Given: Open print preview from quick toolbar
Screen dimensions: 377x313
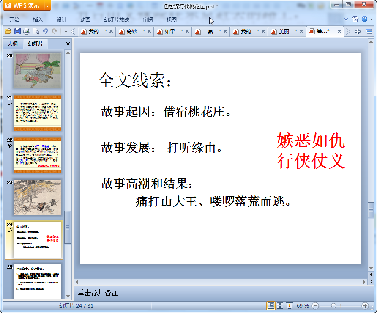Looking at the screenshot, I should pos(36,31).
